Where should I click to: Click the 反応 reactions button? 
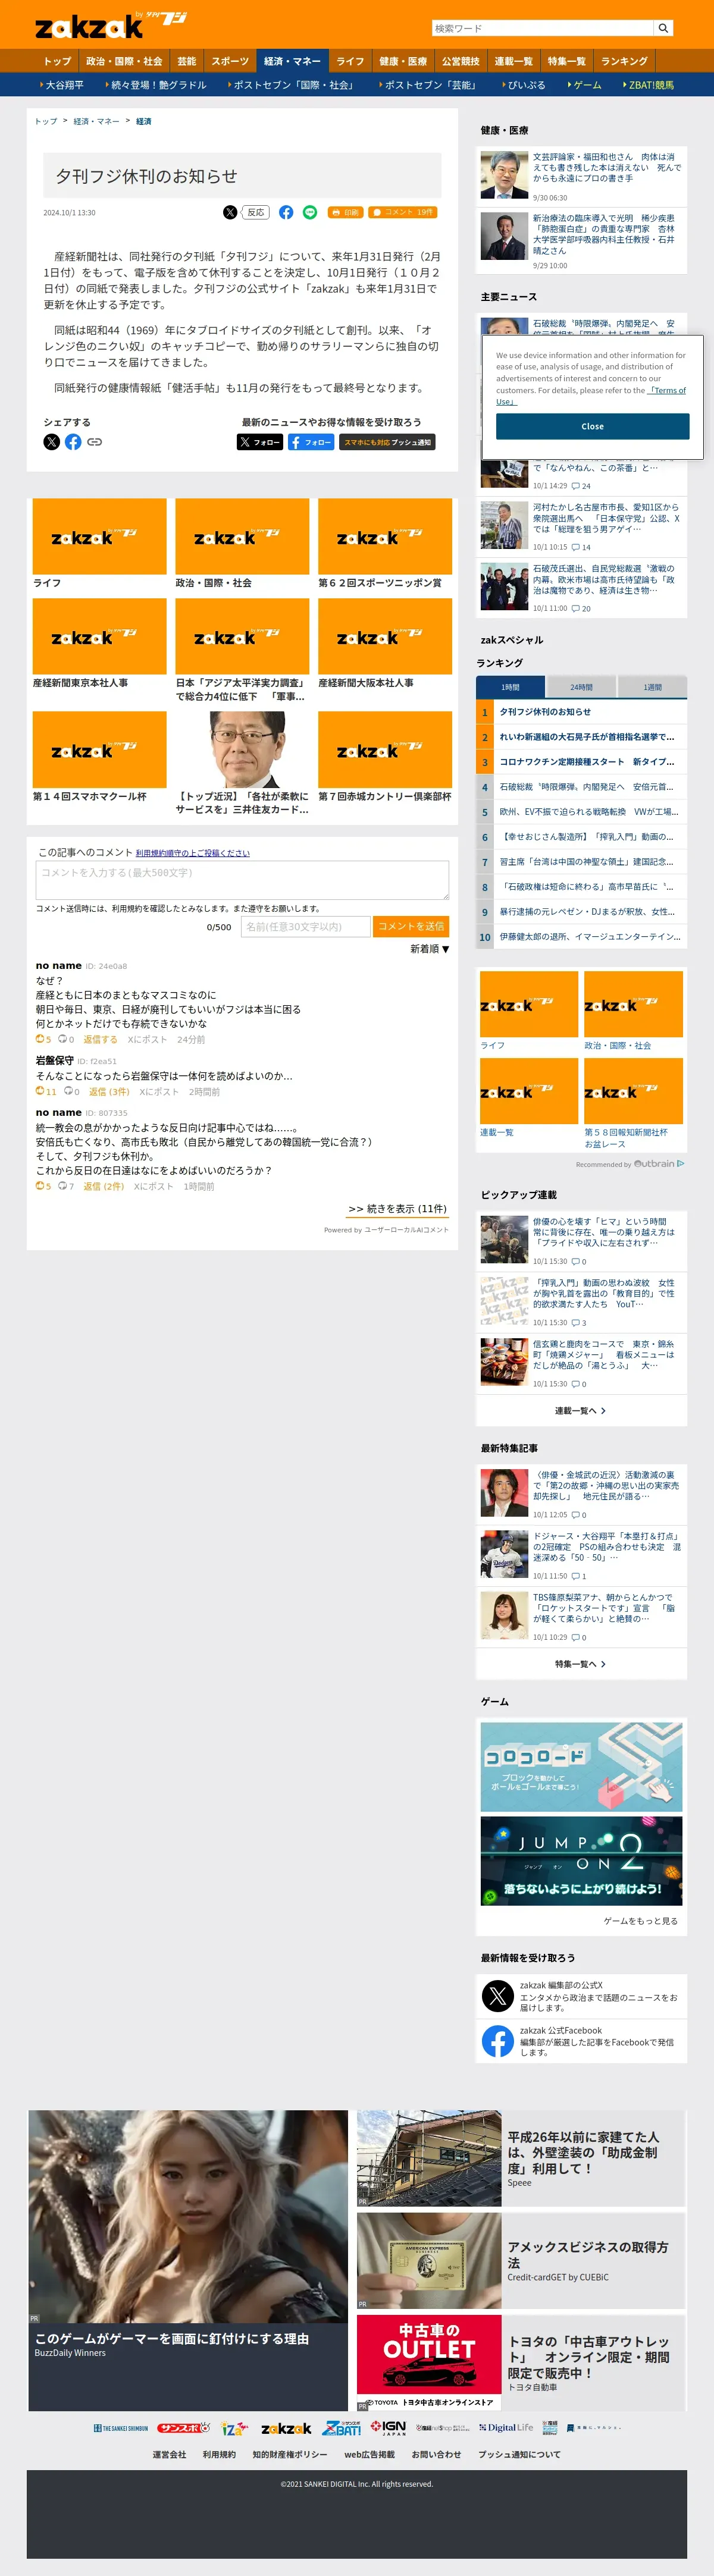pos(256,212)
